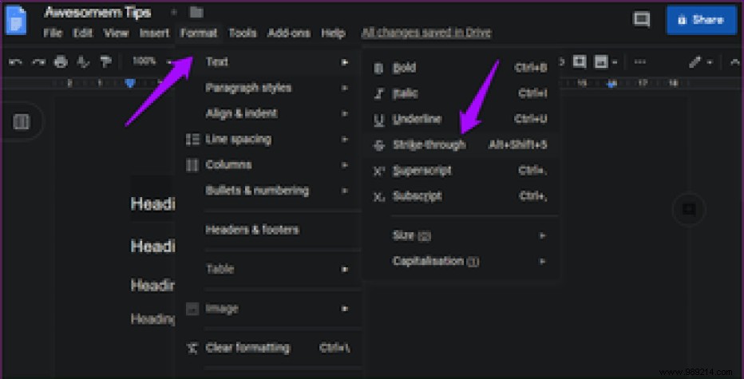
Task: Close the Format menu
Action: (x=199, y=33)
